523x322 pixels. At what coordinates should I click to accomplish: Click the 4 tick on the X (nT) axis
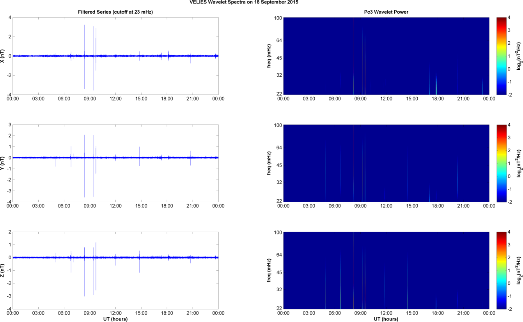click(x=9, y=18)
